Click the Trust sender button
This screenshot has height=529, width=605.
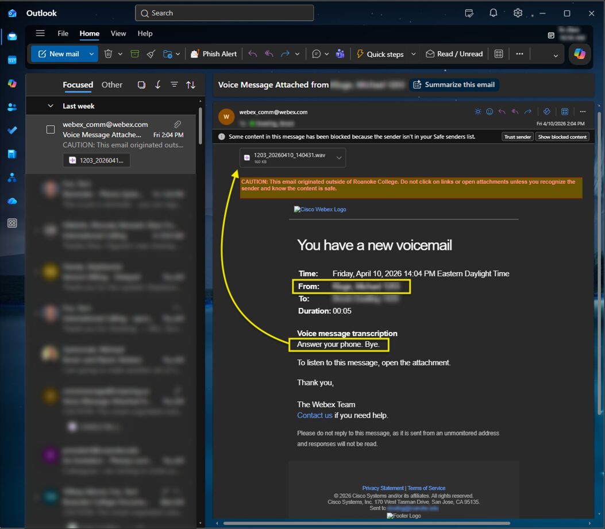(x=518, y=137)
